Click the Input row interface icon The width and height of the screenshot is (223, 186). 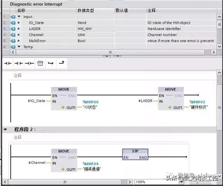(x=13, y=17)
